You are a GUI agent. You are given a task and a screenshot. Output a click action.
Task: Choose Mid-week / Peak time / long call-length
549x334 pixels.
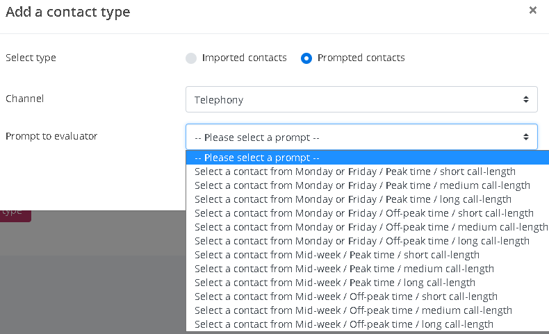click(335, 283)
